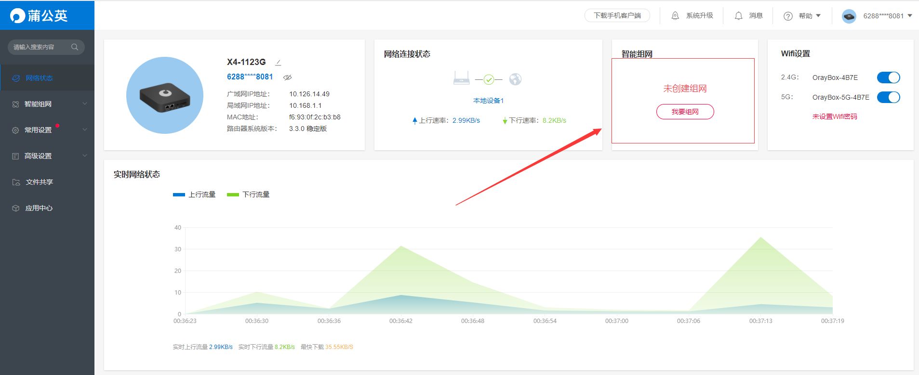Click the 下载手机客户端 button
The width and height of the screenshot is (919, 375).
click(x=617, y=15)
